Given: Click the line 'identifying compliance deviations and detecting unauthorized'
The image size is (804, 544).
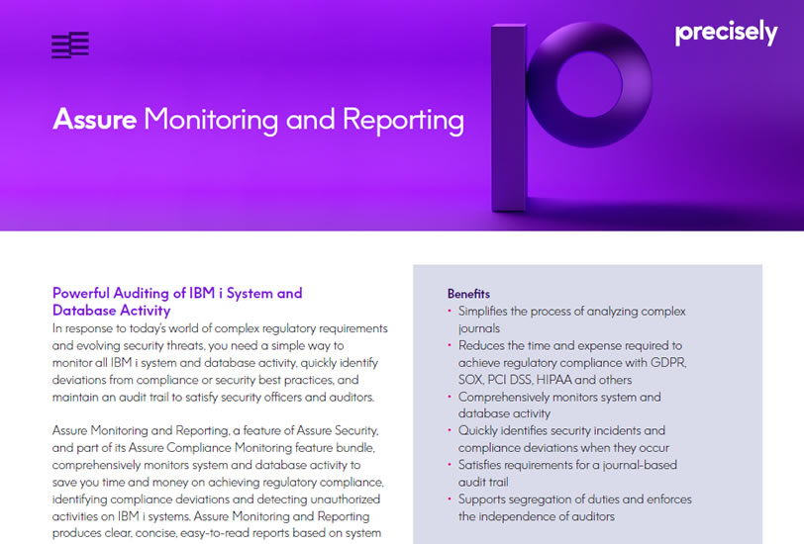Looking at the screenshot, I should coord(216,499).
